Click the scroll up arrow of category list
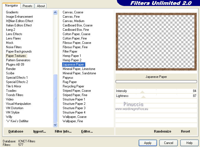 coord(55,12)
